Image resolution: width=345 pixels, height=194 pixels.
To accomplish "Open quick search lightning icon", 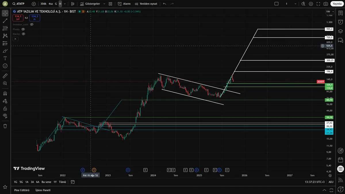I will (x=303, y=4).
